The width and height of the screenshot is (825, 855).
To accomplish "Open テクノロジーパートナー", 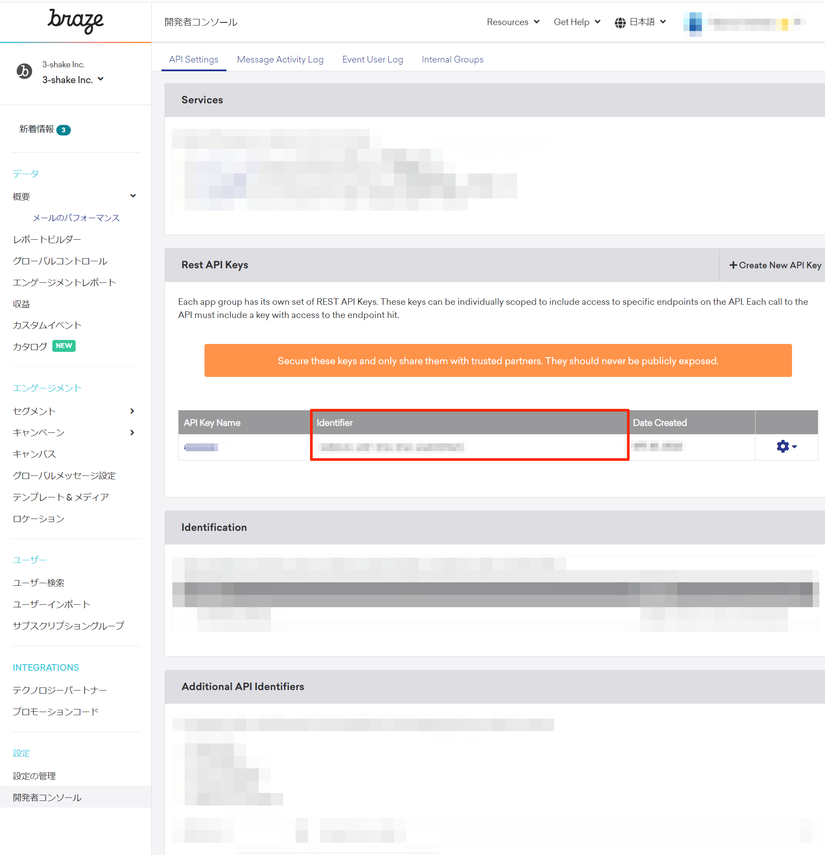I will [60, 690].
